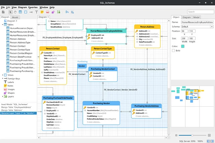215x143 pixels.
Task: Select the text label tool
Action: tap(37, 12)
